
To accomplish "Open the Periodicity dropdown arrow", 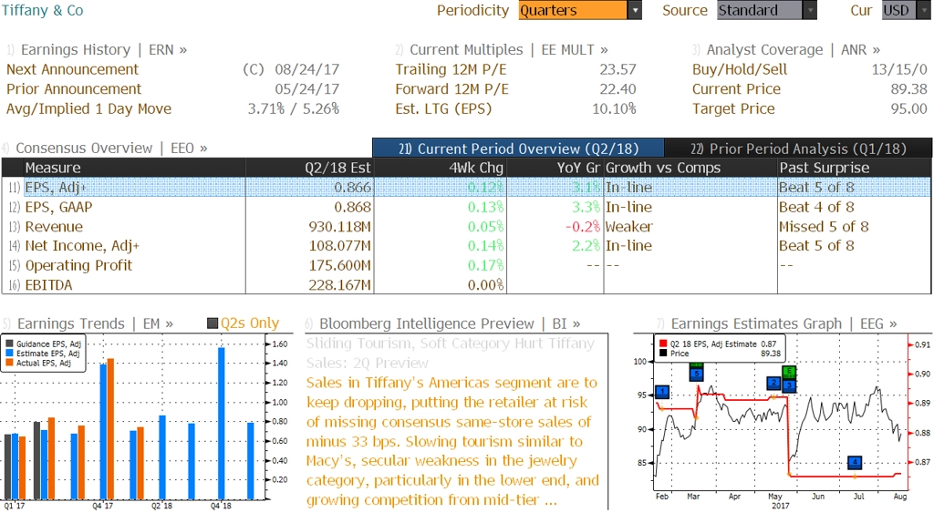I will (x=635, y=10).
